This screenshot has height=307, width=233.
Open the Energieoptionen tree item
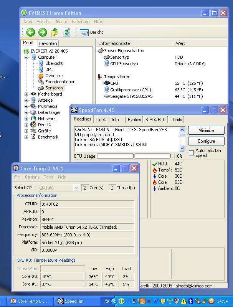click(60, 82)
